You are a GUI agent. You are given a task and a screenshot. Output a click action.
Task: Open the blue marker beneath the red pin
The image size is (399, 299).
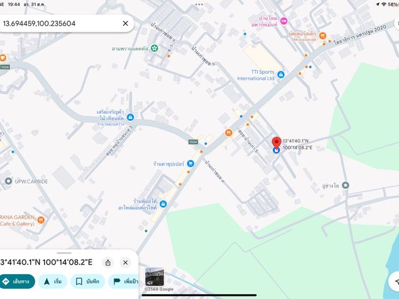(x=276, y=150)
